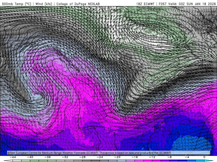The height and width of the screenshot is (162, 217).
Task: Click the -4 color scale label
Action: coord(187,157)
